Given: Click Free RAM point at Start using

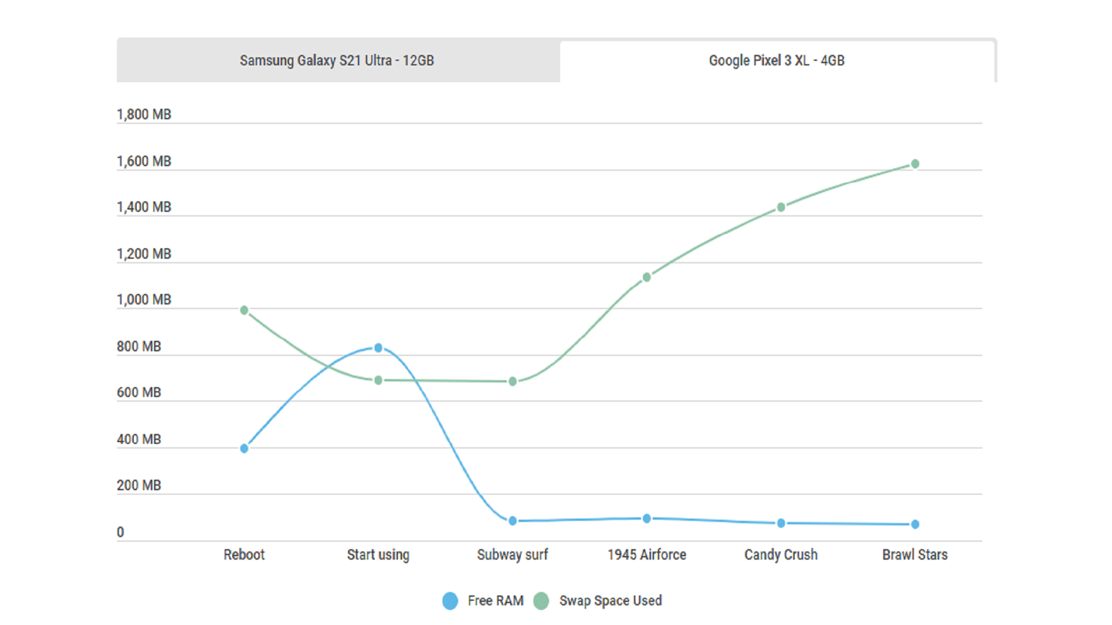Looking at the screenshot, I should tap(378, 348).
